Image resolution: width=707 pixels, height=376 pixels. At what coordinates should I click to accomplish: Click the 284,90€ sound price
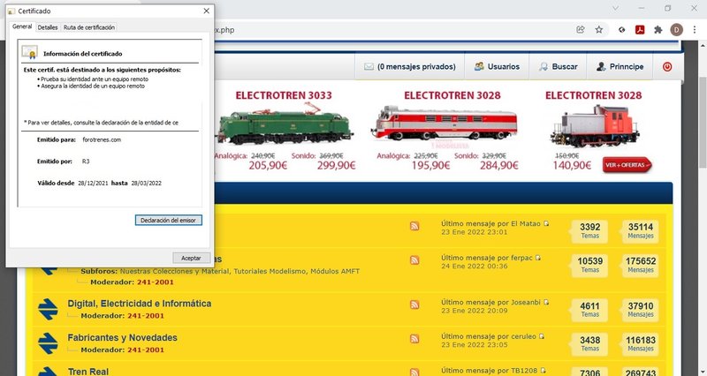point(498,166)
